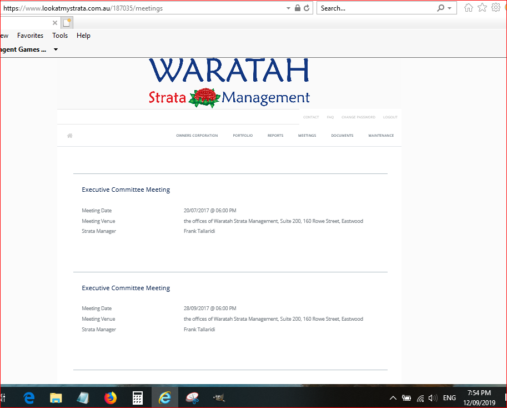Image resolution: width=507 pixels, height=408 pixels.
Task: Launch Firefox from the taskbar
Action: pyautogui.click(x=111, y=397)
